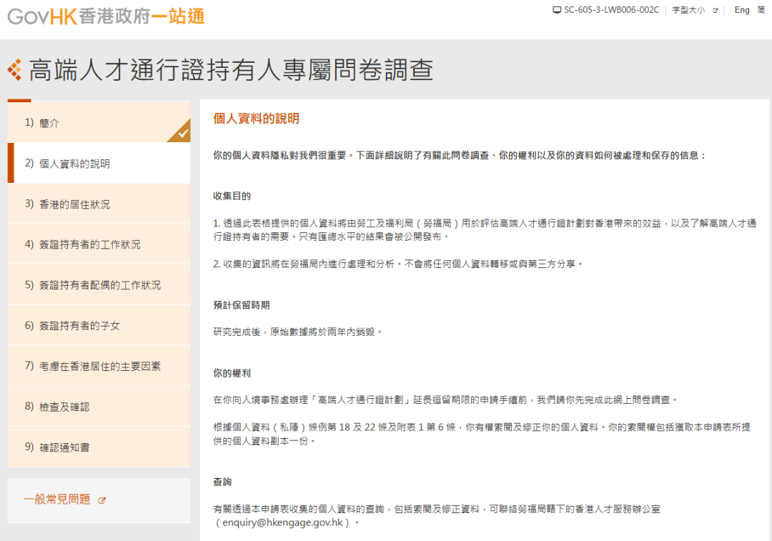Select step 8) 檢查及確認
The image size is (772, 541).
pos(99,407)
